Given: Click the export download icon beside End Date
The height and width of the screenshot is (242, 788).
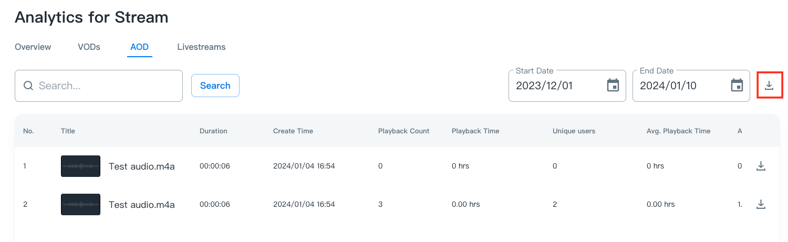Looking at the screenshot, I should [x=769, y=85].
